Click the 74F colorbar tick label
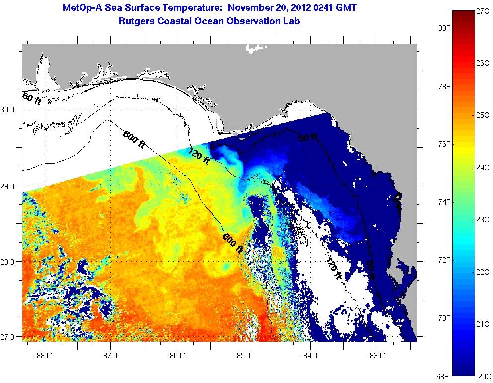The image size is (493, 383). (x=443, y=202)
